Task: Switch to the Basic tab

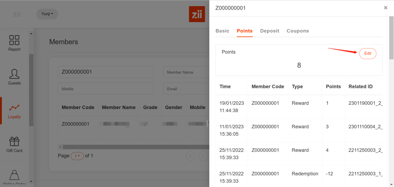Action: coord(222,31)
